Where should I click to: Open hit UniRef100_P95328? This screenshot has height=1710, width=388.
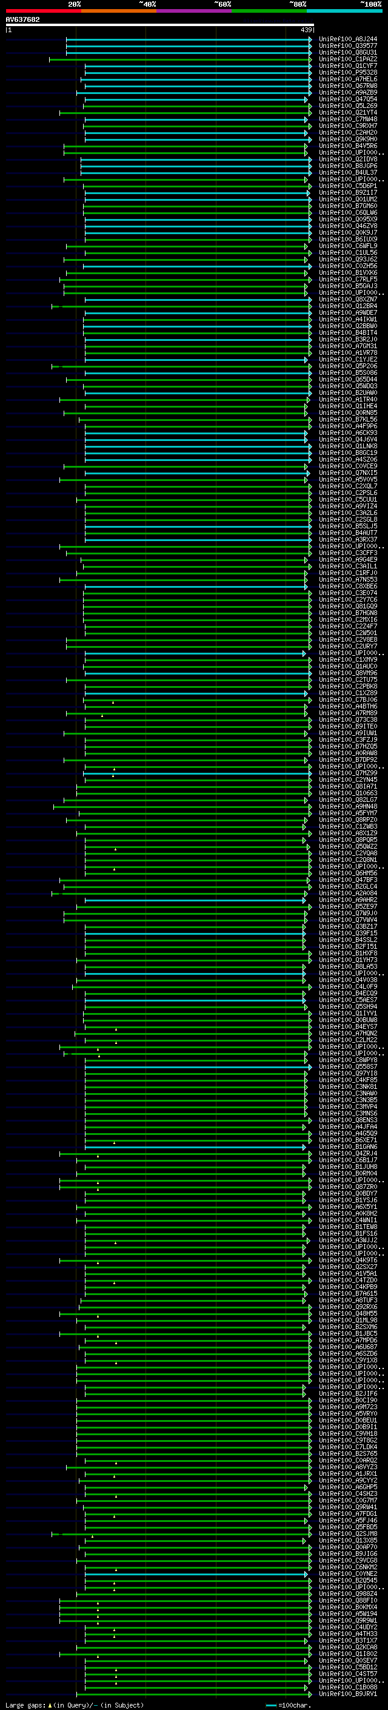348,72
